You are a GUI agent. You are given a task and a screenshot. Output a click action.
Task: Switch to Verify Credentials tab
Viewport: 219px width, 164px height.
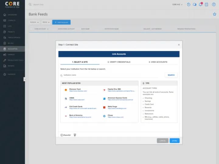point(119,62)
